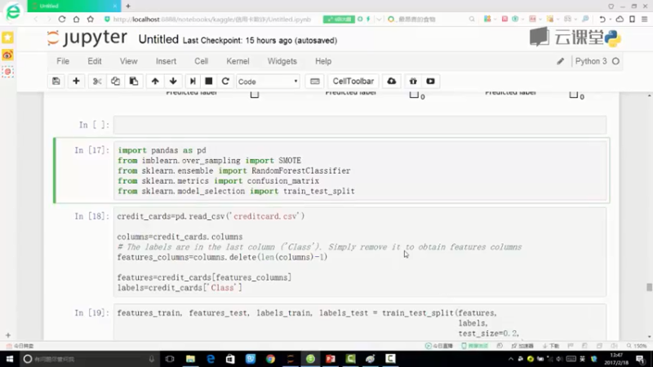Move the selected cell up

coord(155,81)
